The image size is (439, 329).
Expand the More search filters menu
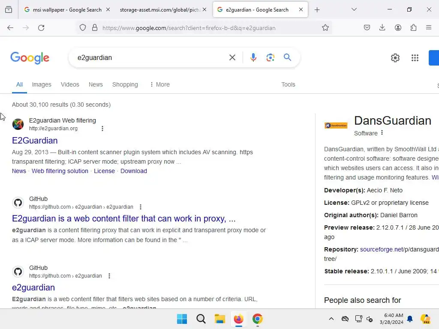160,84
